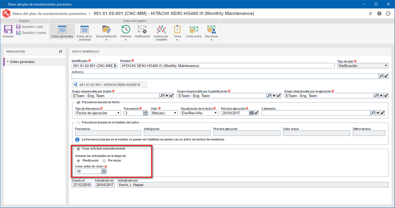
Task: Click the Calendario text field
Action: [x=316, y=113]
